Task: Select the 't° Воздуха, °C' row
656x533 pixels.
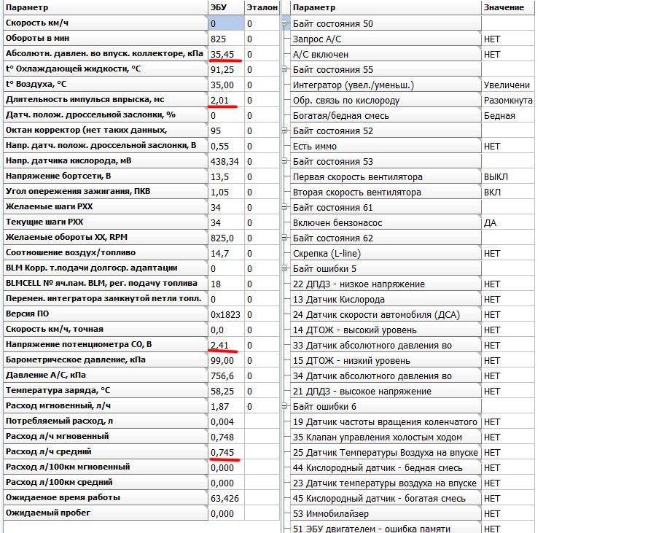Action: (106, 85)
